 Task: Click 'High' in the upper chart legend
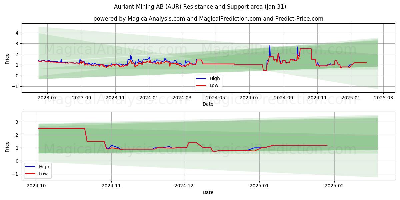pos(215,79)
